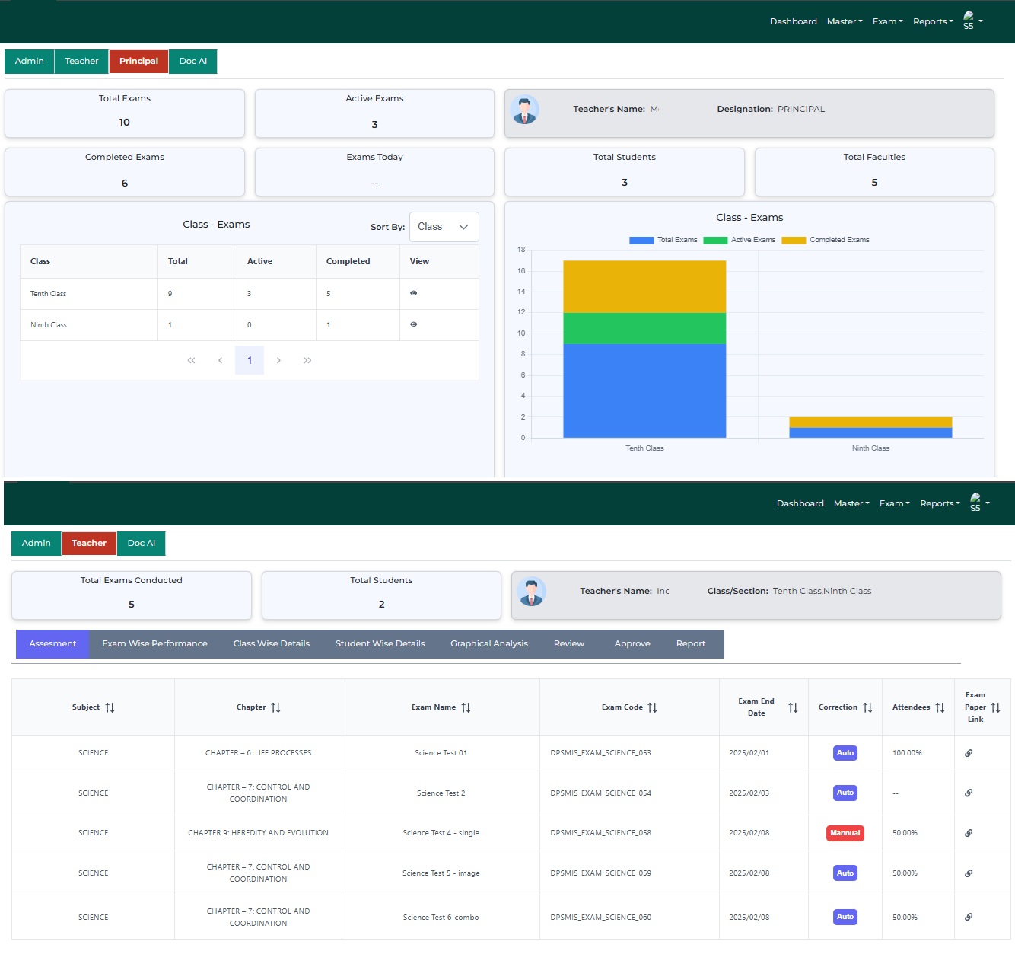Sort by Attendees column arrows
Viewport: 1015px width, 967px height.
coord(940,707)
